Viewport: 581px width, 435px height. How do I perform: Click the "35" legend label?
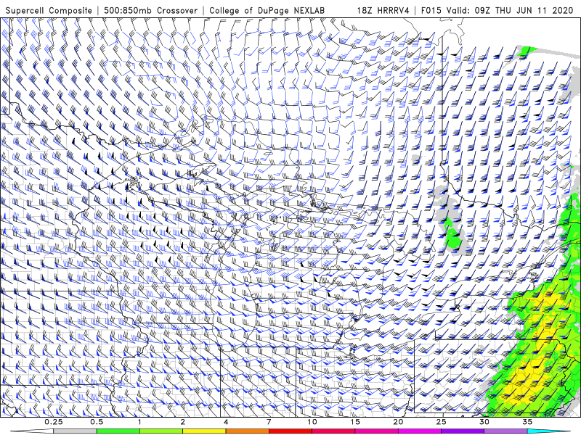click(x=528, y=422)
